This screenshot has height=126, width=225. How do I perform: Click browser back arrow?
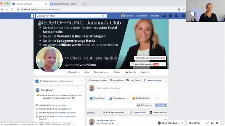coord(2,9)
